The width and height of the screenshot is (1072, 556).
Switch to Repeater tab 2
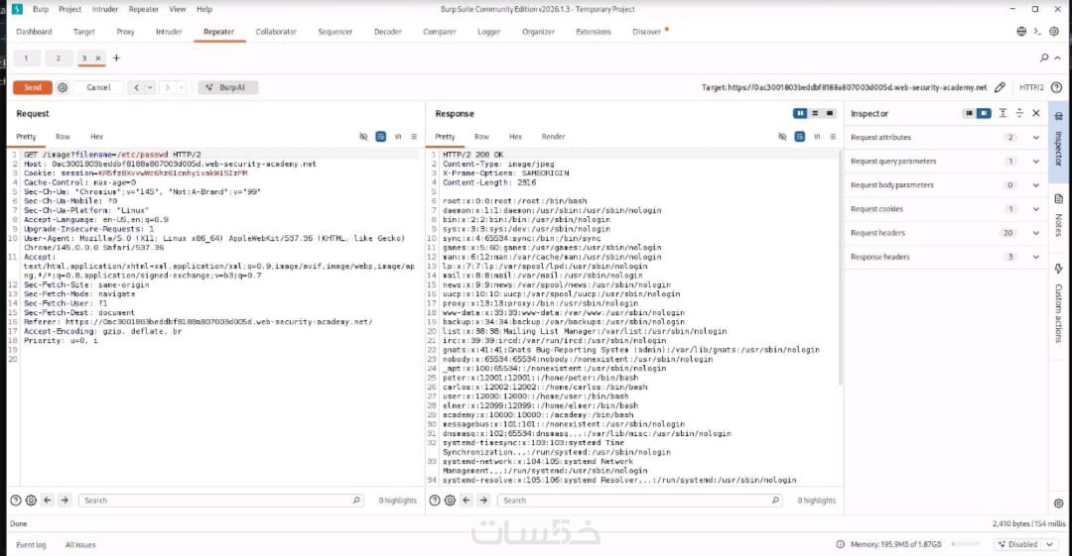point(59,58)
